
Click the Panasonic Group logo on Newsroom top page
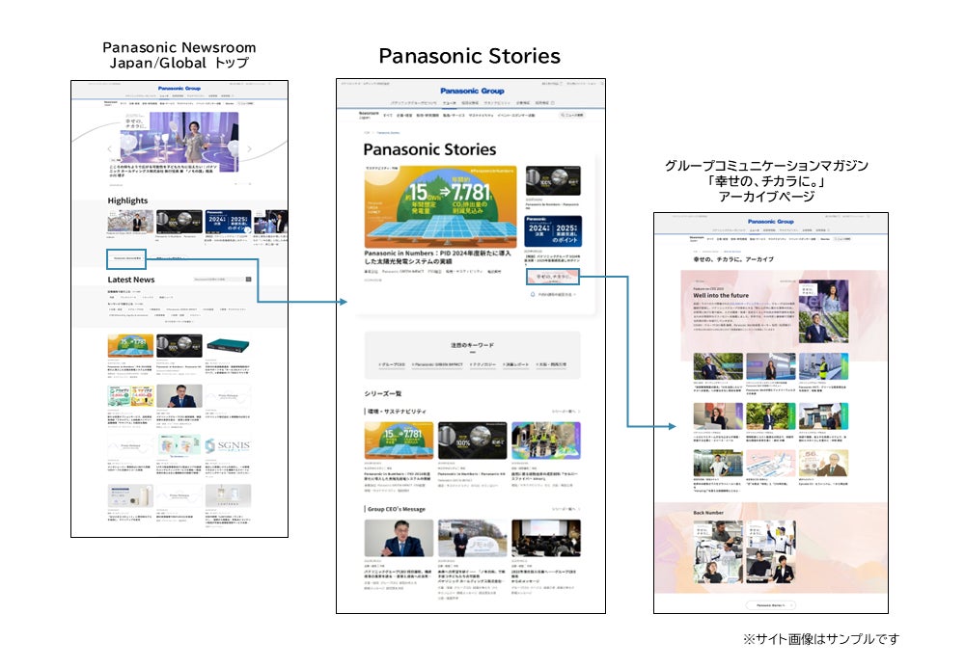179,89
